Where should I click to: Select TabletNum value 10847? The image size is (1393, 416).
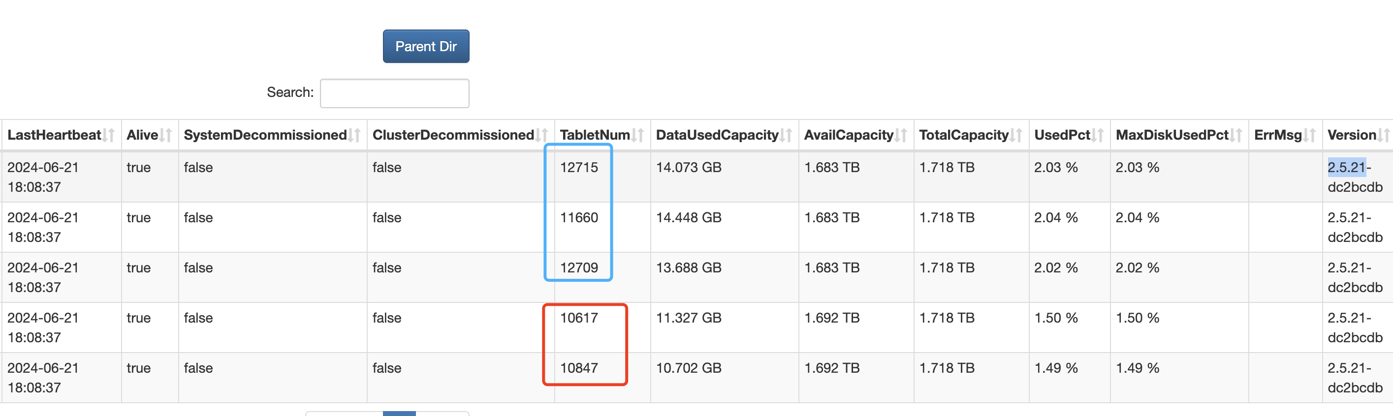point(579,368)
